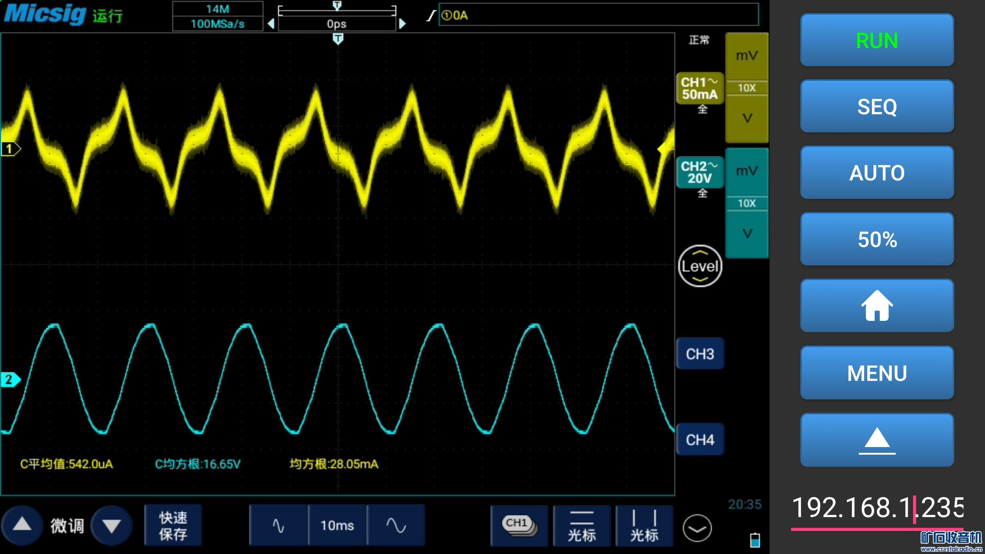Tap the 微调 fine-tune label
985x554 pixels.
[x=67, y=526]
